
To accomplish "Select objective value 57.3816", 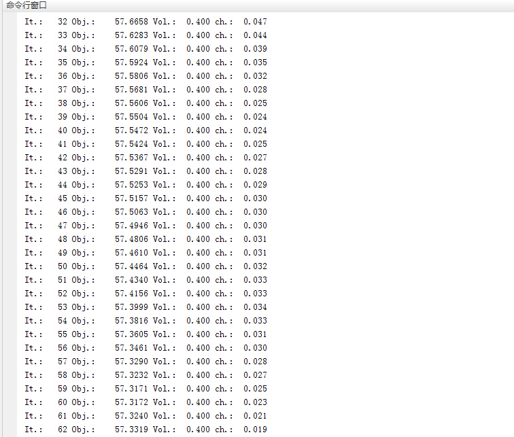I will click(x=131, y=321).
